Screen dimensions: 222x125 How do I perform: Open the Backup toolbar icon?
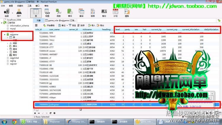point(104,13)
